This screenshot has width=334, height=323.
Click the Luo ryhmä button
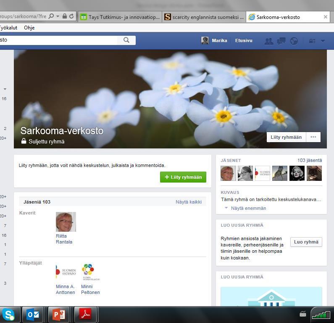click(306, 242)
